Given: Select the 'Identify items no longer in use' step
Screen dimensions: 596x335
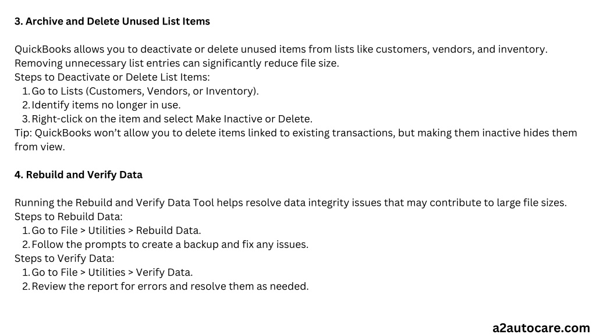Looking at the screenshot, I should tap(106, 105).
